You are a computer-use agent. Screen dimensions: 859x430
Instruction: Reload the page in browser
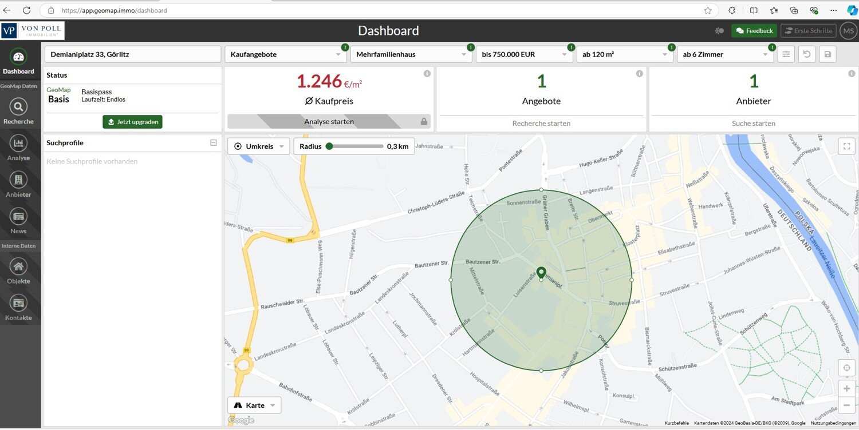(26, 10)
